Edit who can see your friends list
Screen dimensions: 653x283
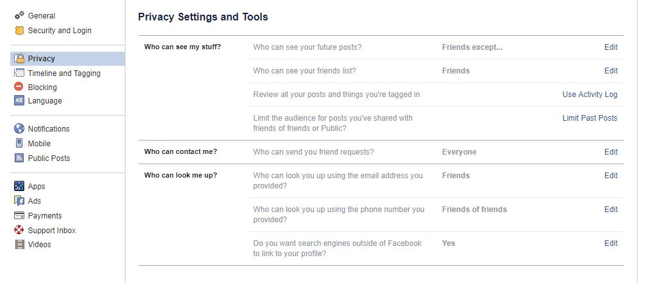pos(611,71)
